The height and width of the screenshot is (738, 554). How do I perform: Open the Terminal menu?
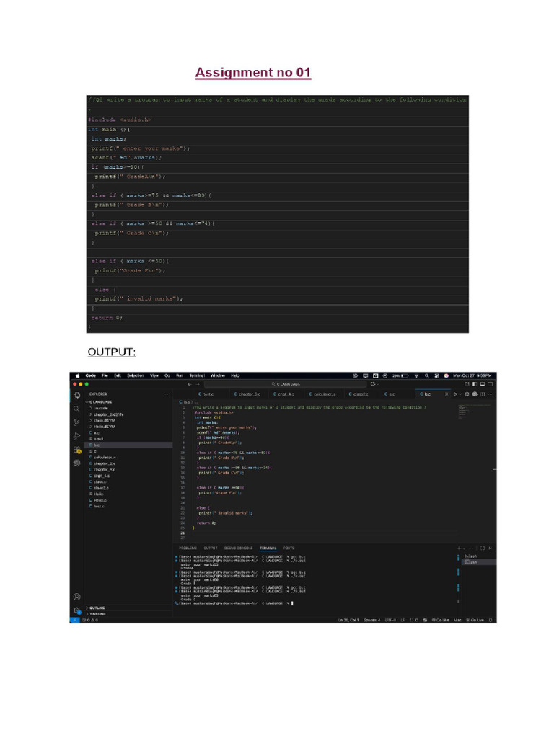click(197, 375)
